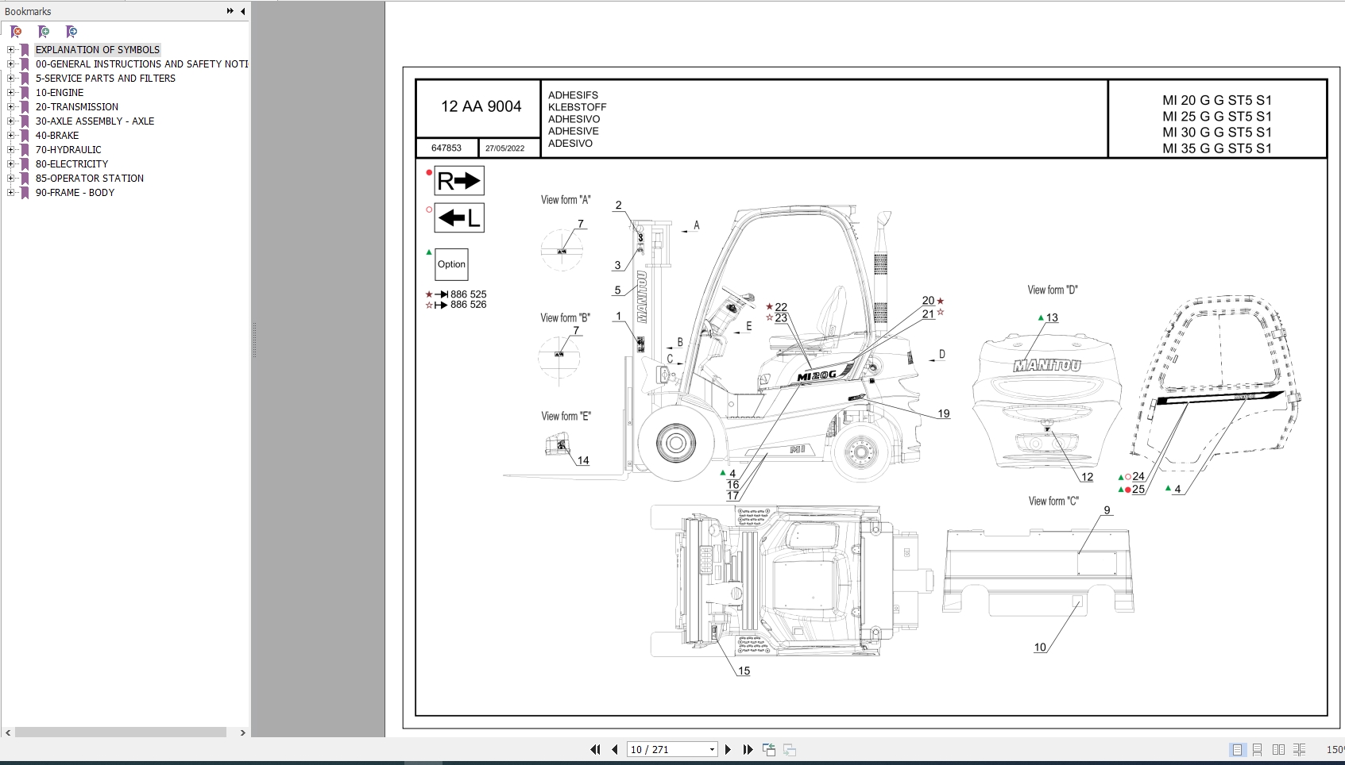Jump to the last page
This screenshot has width=1345, height=765.
click(x=748, y=749)
